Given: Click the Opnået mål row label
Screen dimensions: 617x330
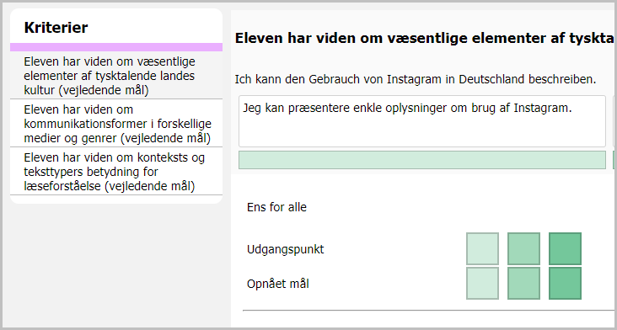Looking at the screenshot, I should [x=278, y=284].
